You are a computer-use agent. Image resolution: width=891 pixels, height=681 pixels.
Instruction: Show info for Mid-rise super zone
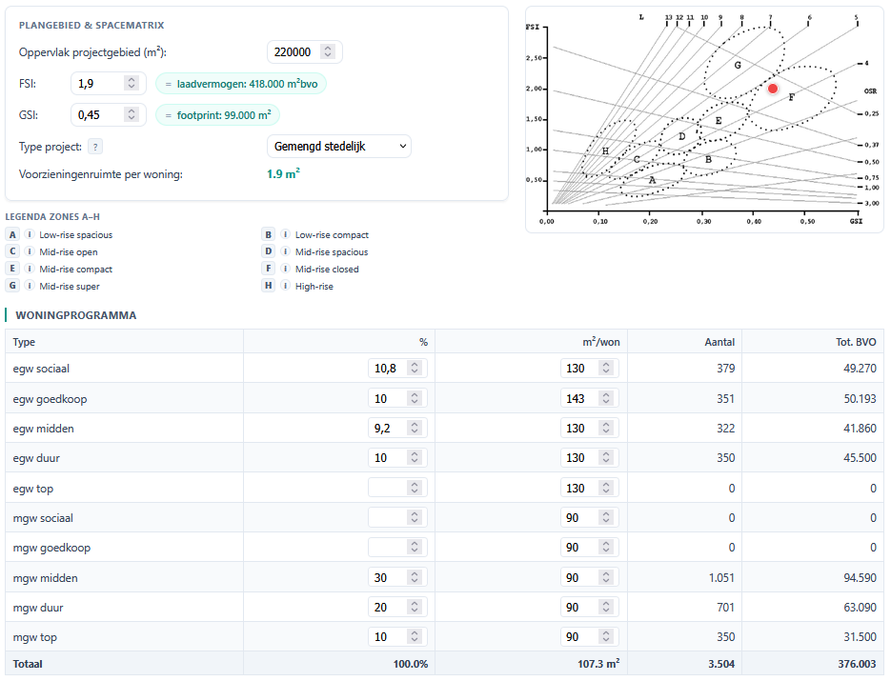coord(29,287)
